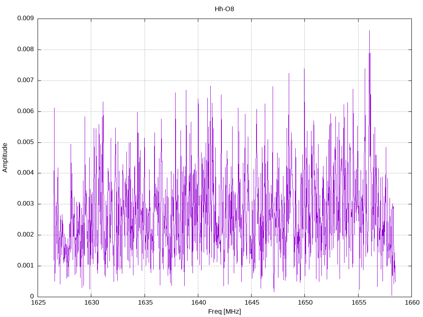The height and width of the screenshot is (317, 423).
Task: Click the 1655 x-axis tick label
Action: pyautogui.click(x=359, y=303)
